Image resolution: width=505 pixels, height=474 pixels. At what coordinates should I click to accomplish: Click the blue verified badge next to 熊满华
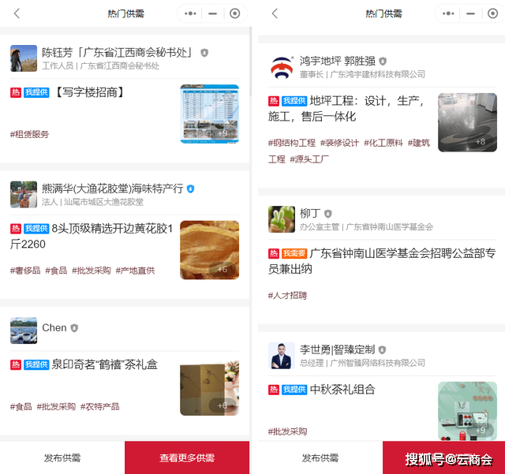(190, 189)
